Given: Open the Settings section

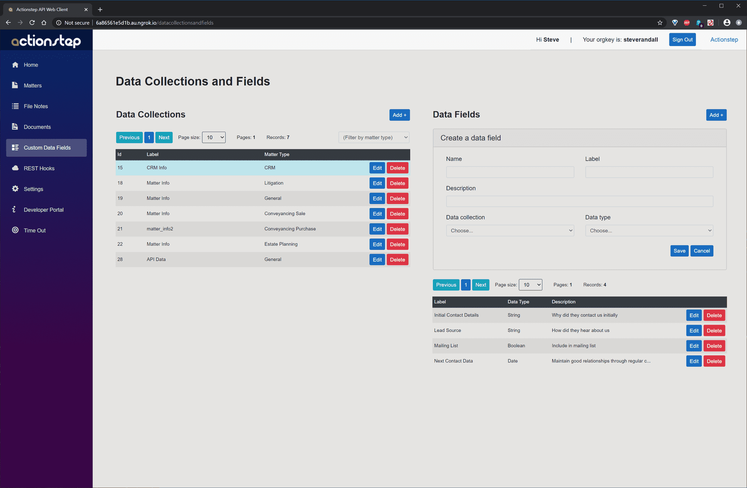Looking at the screenshot, I should (x=33, y=189).
